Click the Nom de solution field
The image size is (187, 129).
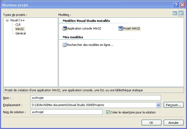pos(66,112)
